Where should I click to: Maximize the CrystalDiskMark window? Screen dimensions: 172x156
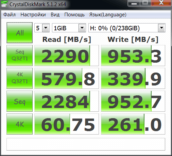[x=145, y=3]
